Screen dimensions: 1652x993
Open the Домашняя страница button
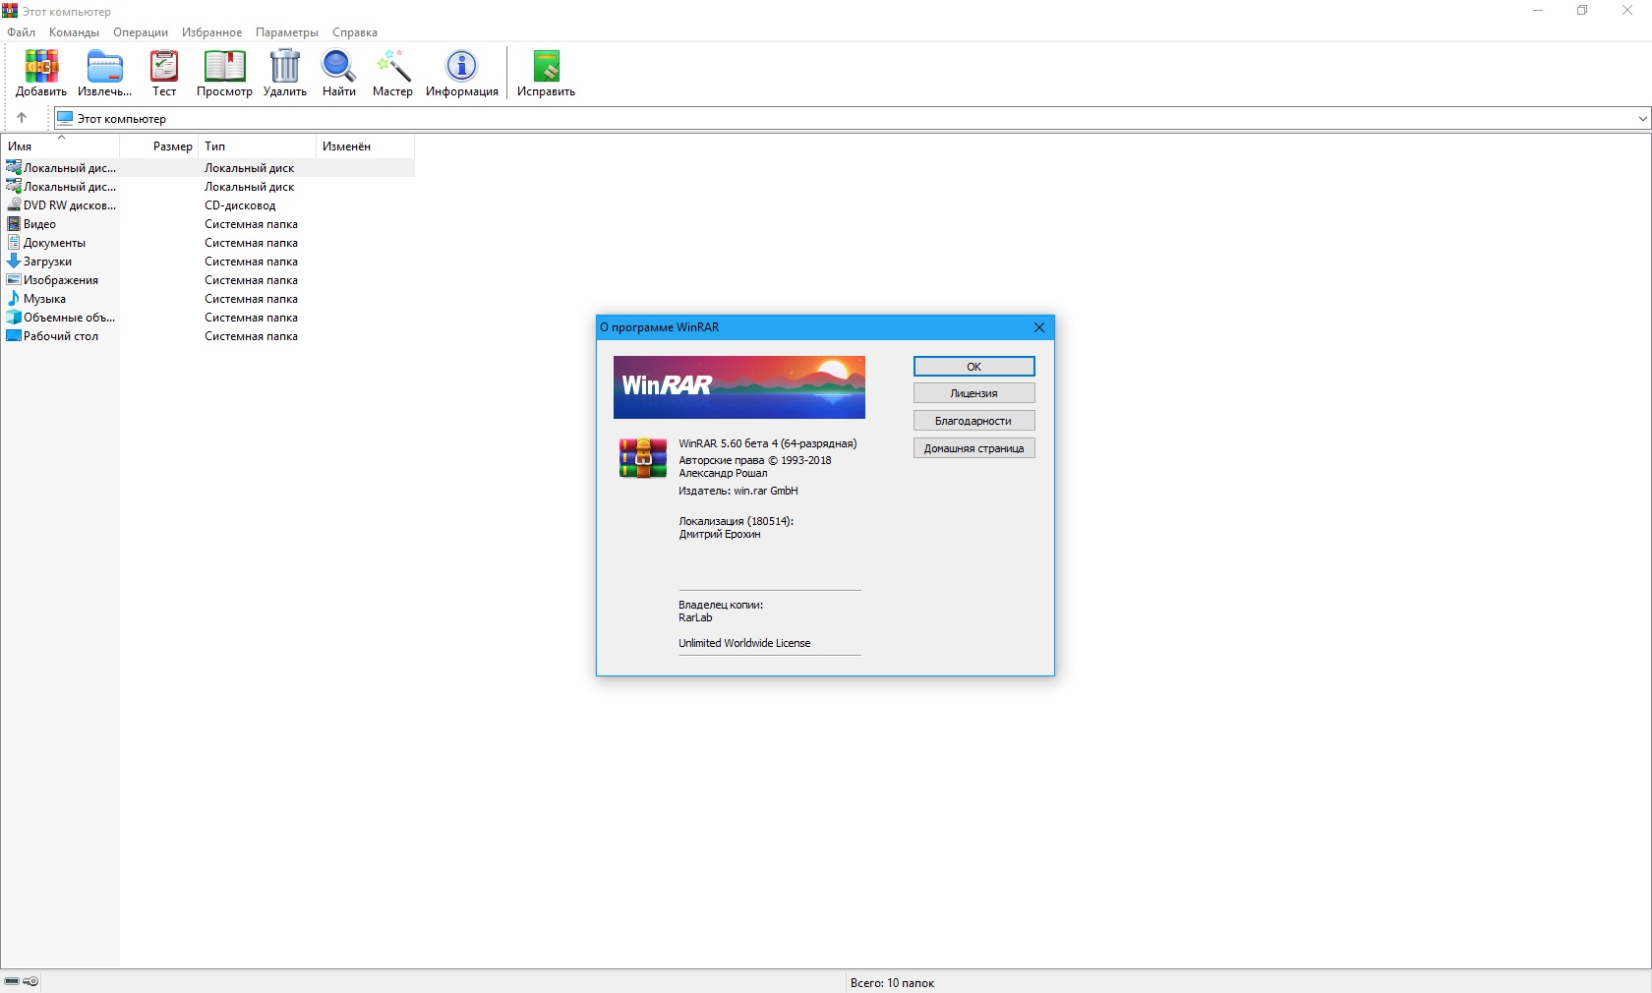pyautogui.click(x=973, y=448)
